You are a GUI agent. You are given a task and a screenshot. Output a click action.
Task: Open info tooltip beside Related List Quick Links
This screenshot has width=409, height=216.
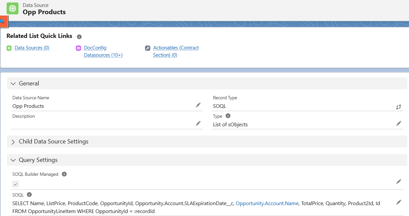tap(79, 37)
